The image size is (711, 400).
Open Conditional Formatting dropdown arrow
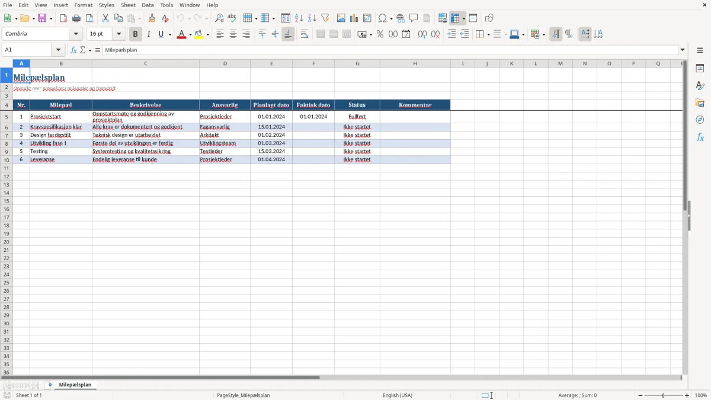click(543, 34)
